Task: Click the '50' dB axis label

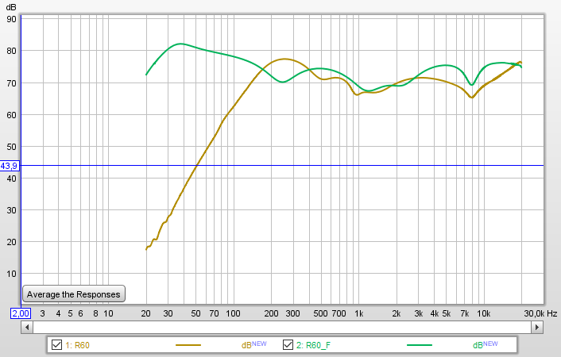Action: [11, 147]
